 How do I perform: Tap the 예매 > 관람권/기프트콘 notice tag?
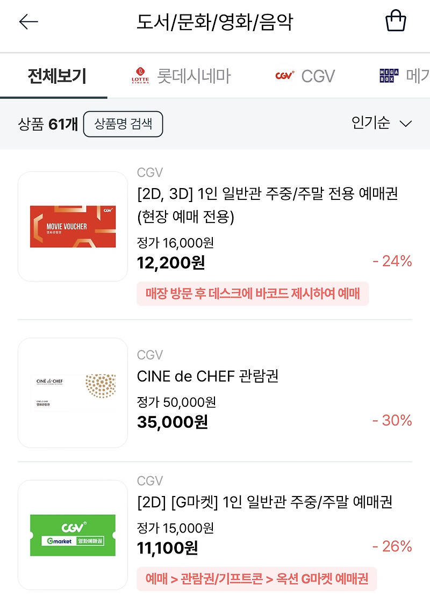tap(256, 579)
